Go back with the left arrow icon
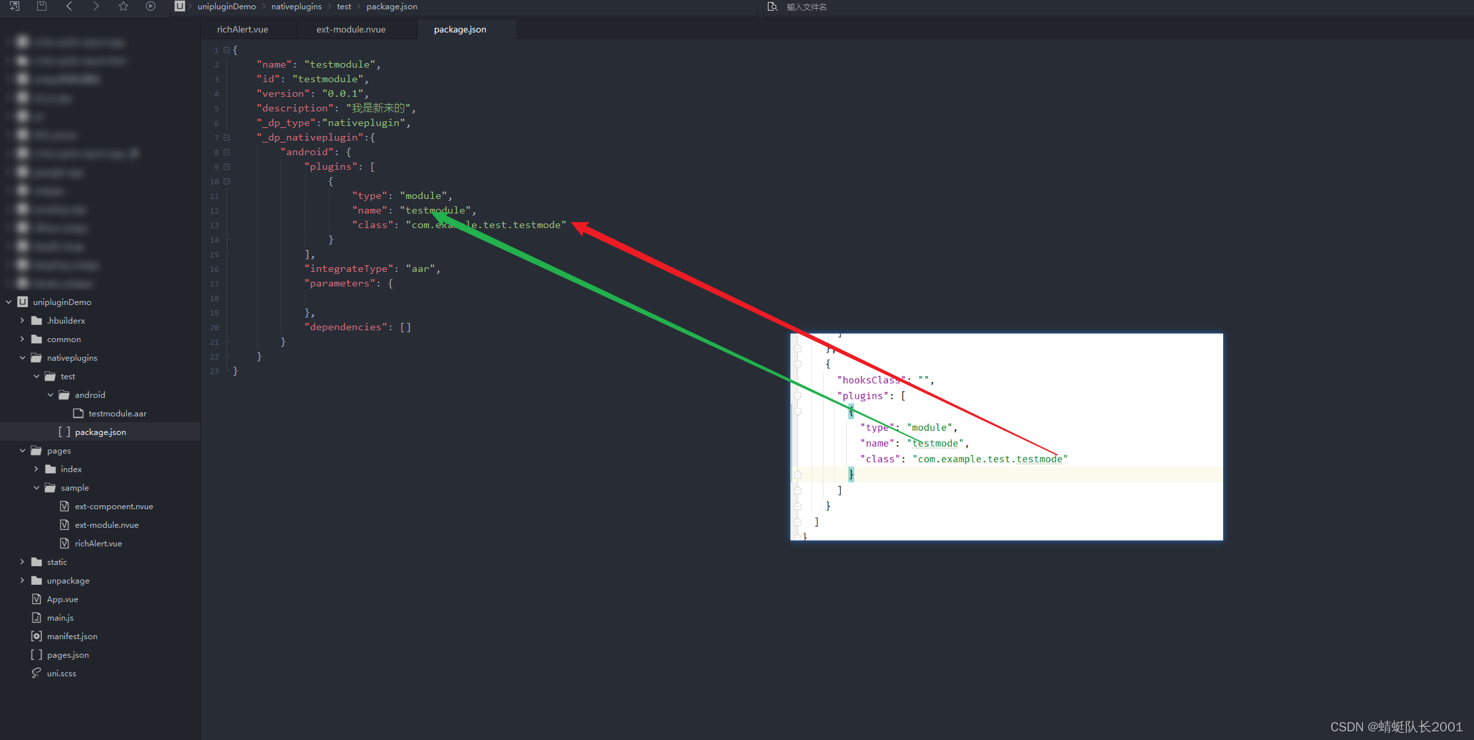This screenshot has height=740, width=1474. coord(69,6)
